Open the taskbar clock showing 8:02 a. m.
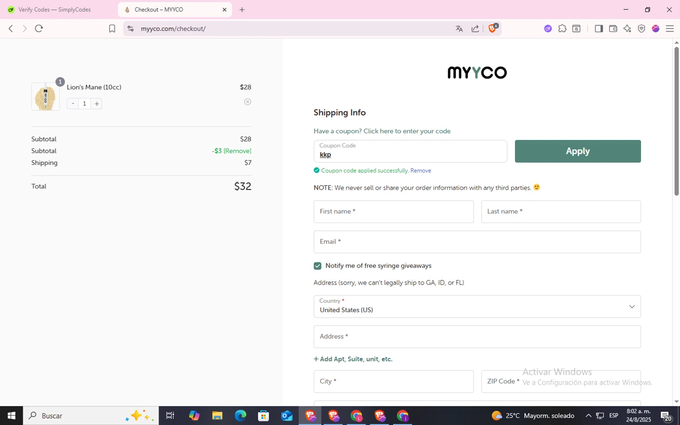The width and height of the screenshot is (680, 425). point(639,415)
